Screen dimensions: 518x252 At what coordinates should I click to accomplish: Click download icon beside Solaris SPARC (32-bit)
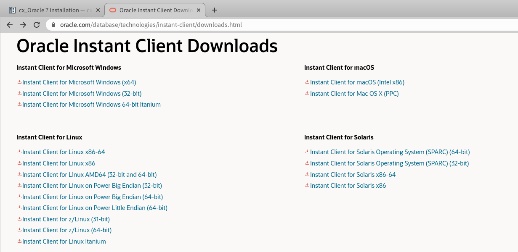point(307,163)
